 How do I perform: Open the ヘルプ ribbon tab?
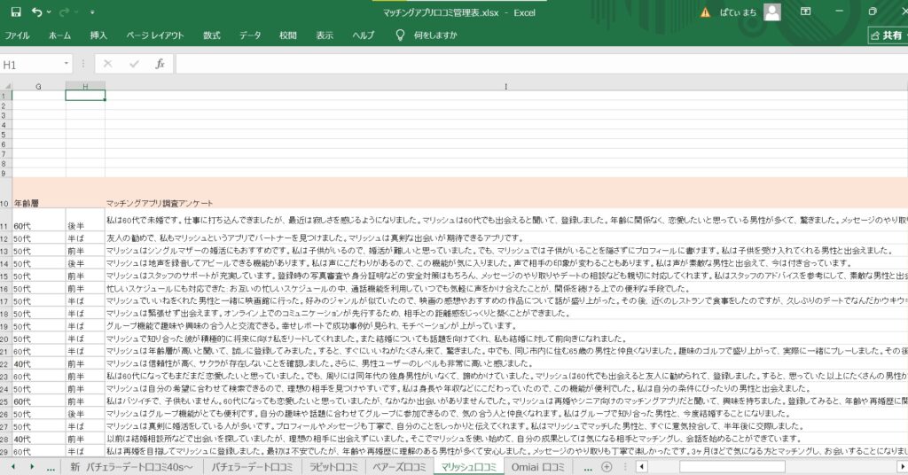(x=363, y=35)
